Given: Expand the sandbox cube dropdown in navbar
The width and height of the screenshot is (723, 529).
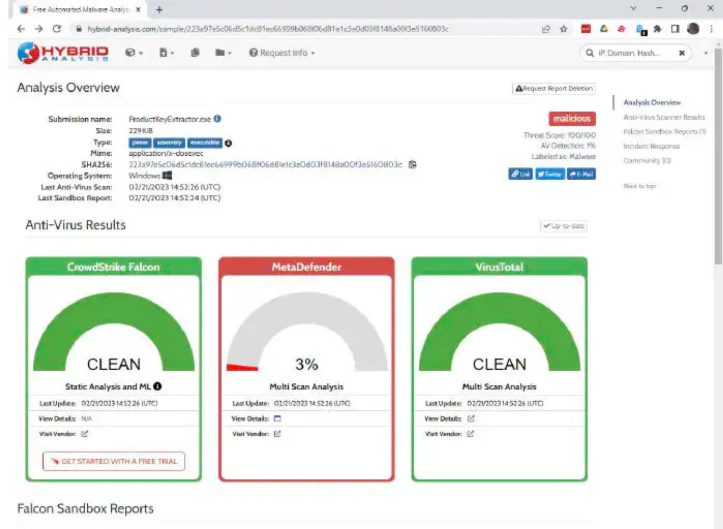Looking at the screenshot, I should (133, 52).
